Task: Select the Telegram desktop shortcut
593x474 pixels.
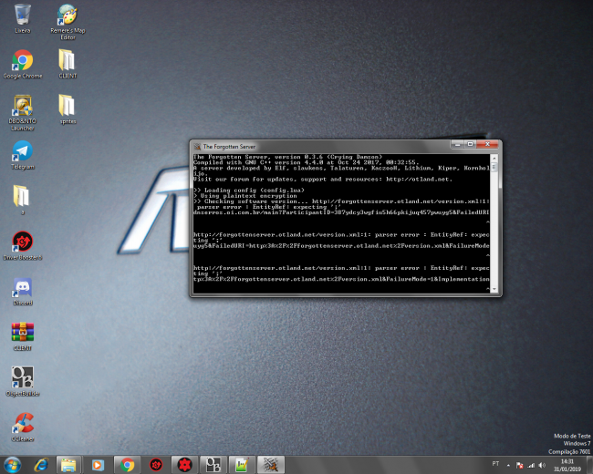Action: tap(22, 155)
